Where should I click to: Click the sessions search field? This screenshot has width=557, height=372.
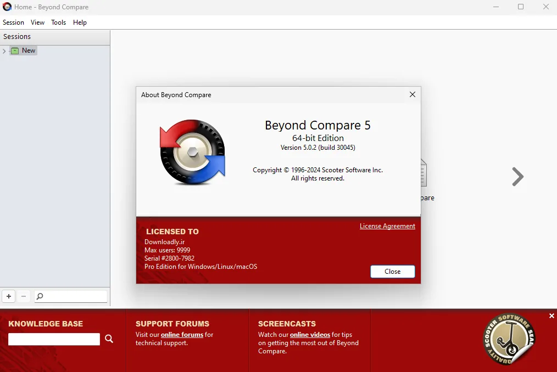point(71,296)
